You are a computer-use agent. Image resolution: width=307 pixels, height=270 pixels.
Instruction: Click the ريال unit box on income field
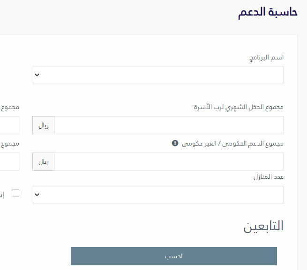44,125
